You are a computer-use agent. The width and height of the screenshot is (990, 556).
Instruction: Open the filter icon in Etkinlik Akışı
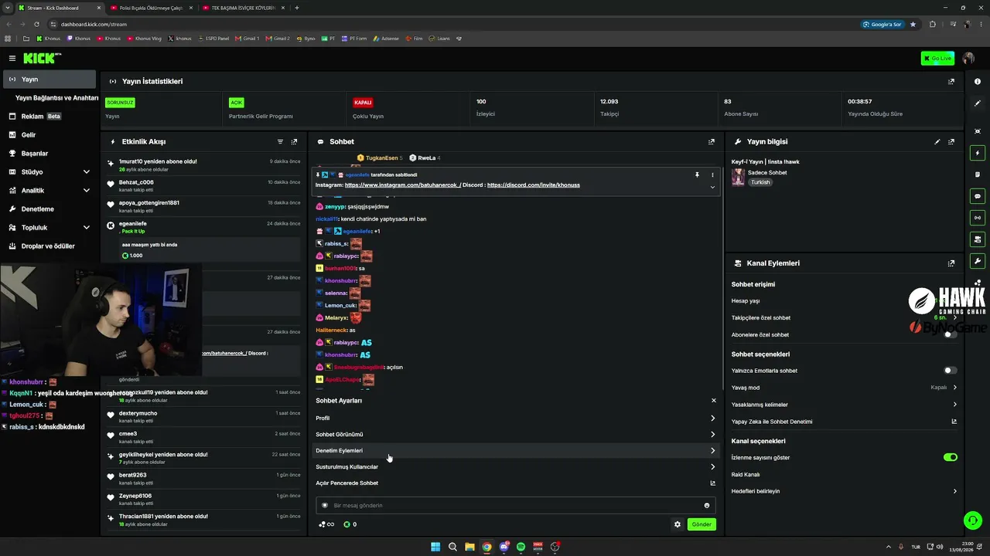280,142
